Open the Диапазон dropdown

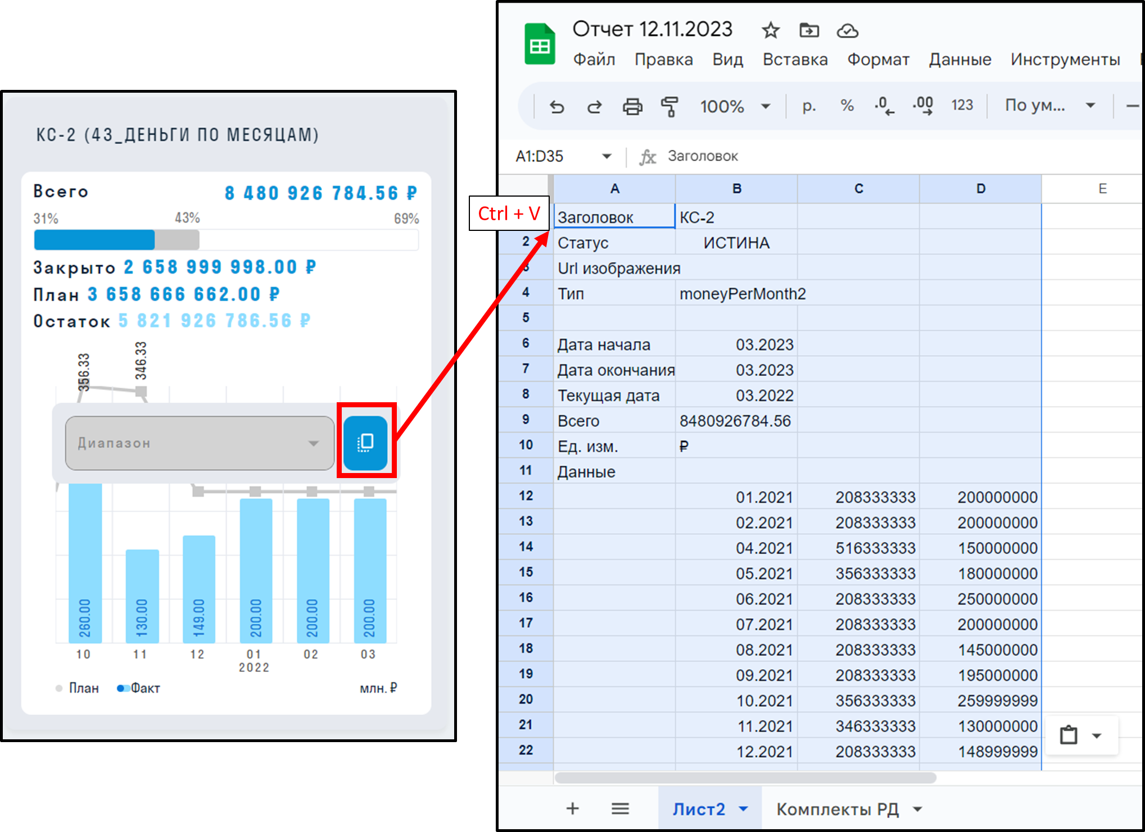click(x=200, y=443)
